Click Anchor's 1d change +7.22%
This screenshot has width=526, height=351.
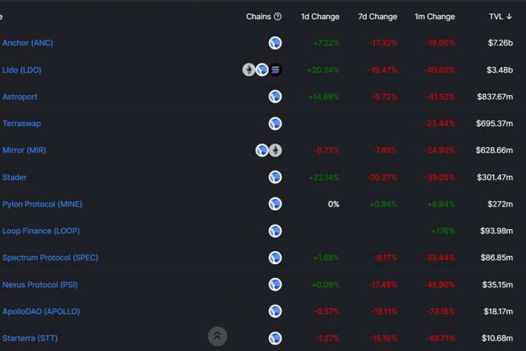(326, 43)
